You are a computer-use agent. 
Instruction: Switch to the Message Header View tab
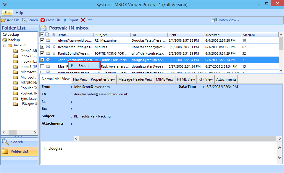(x=135, y=79)
